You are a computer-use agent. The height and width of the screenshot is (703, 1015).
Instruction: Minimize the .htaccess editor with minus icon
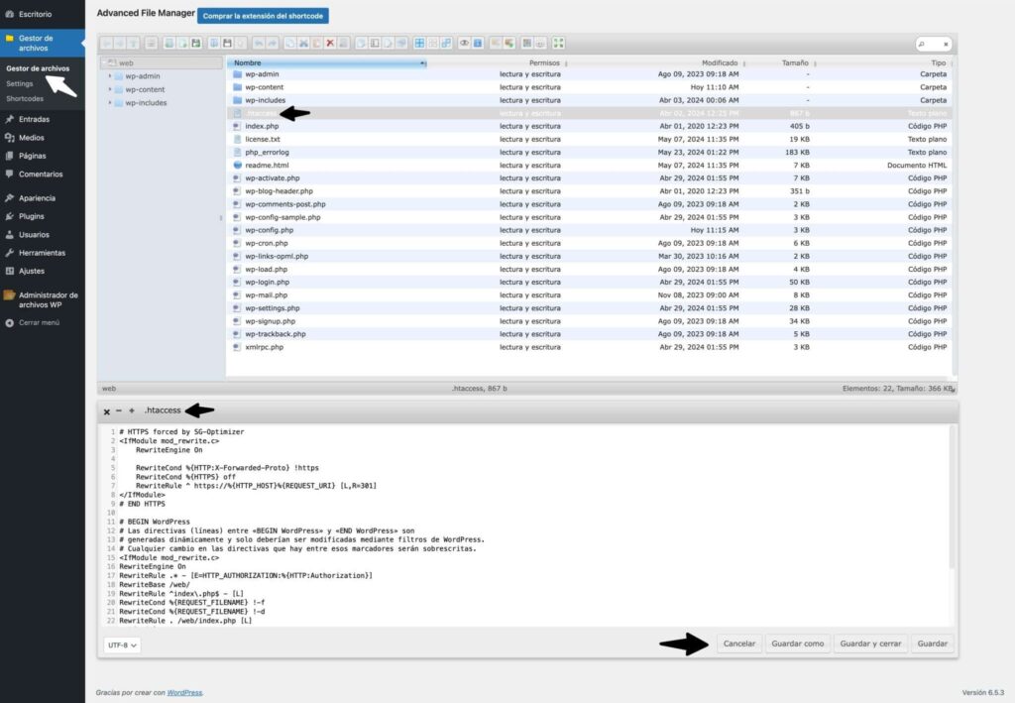pyautogui.click(x=119, y=411)
